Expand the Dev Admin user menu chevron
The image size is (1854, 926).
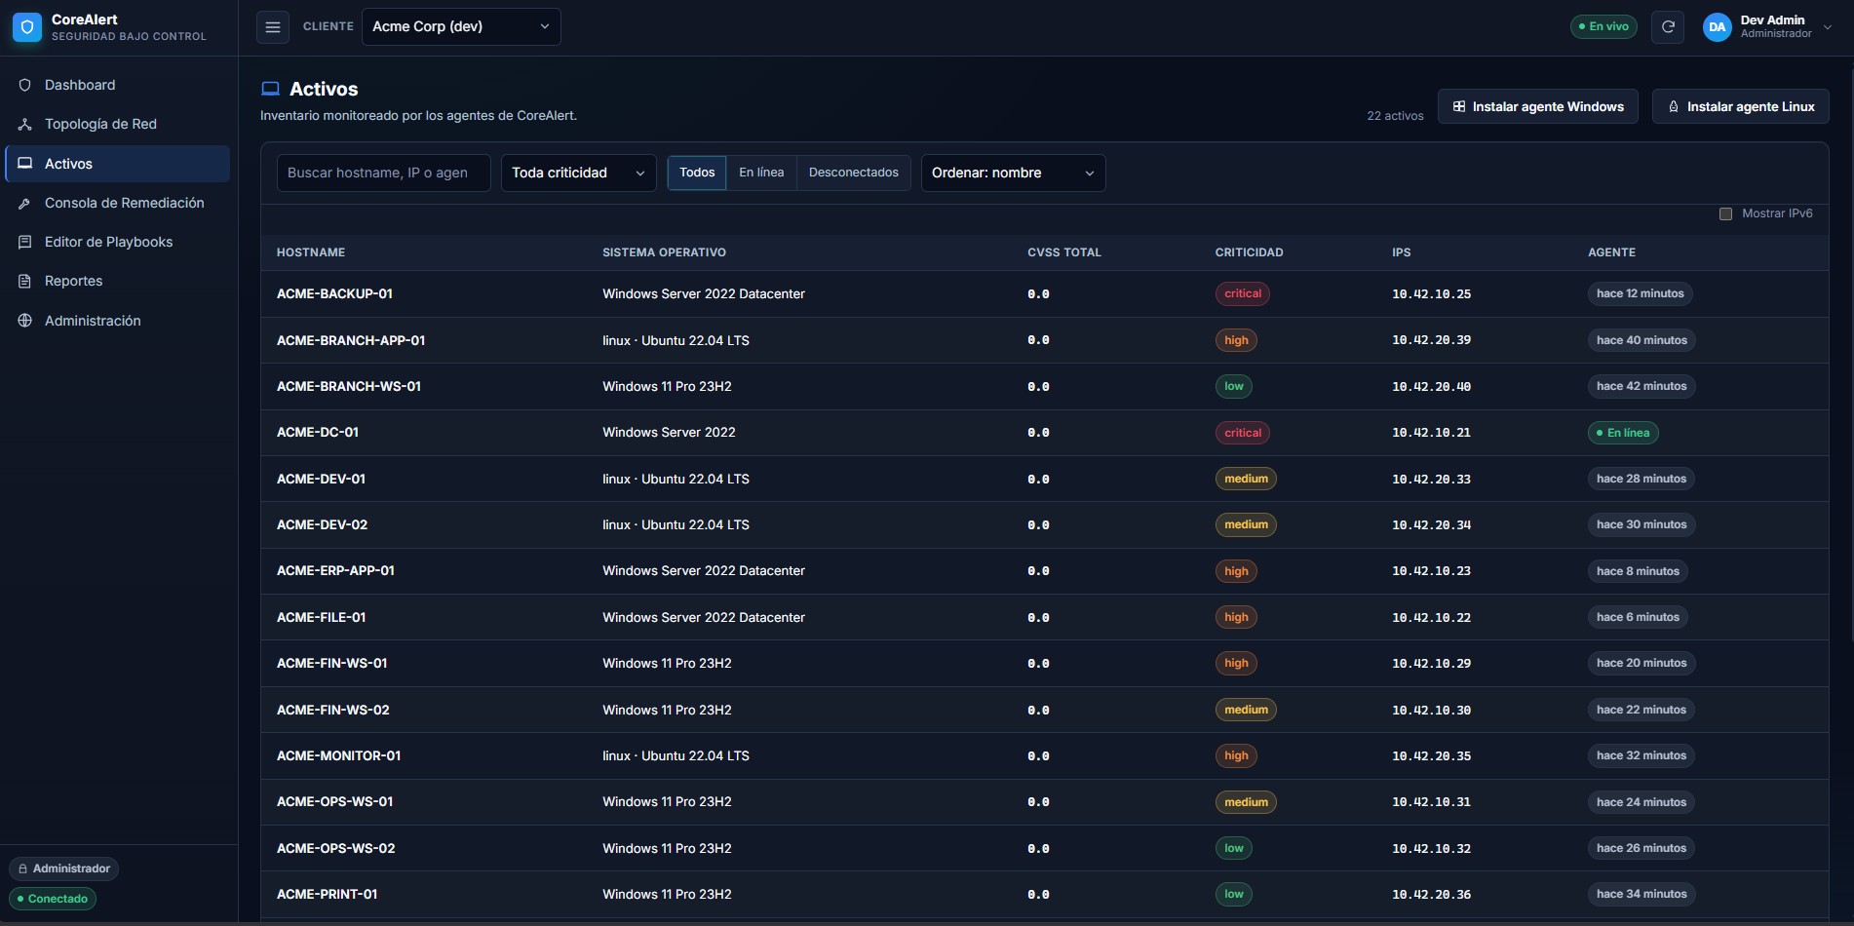(x=1828, y=27)
